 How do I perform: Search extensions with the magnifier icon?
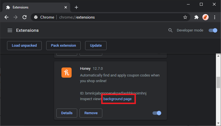click(x=170, y=30)
